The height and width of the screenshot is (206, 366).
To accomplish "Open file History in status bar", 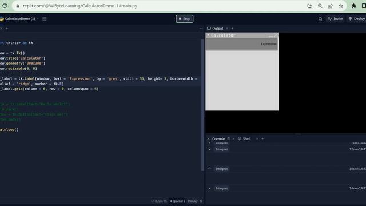I will pyautogui.click(x=195, y=201).
